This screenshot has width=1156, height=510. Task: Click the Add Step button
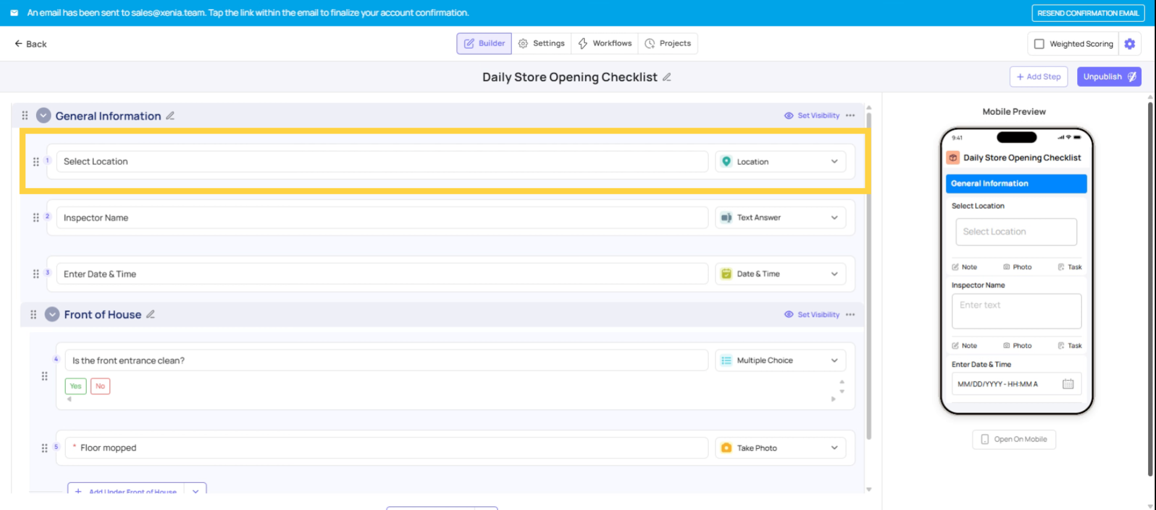pos(1039,76)
